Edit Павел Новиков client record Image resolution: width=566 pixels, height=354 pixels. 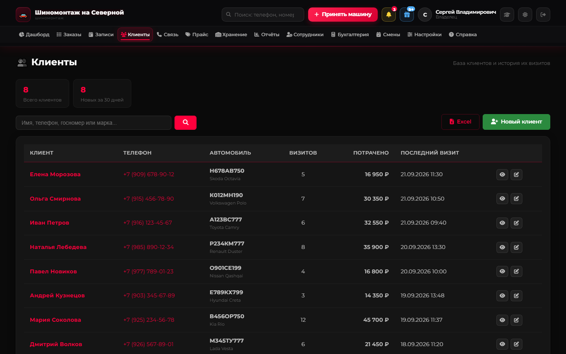point(516,271)
